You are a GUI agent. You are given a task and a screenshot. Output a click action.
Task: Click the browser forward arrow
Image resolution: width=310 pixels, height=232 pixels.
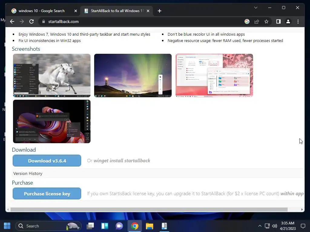(x=22, y=21)
